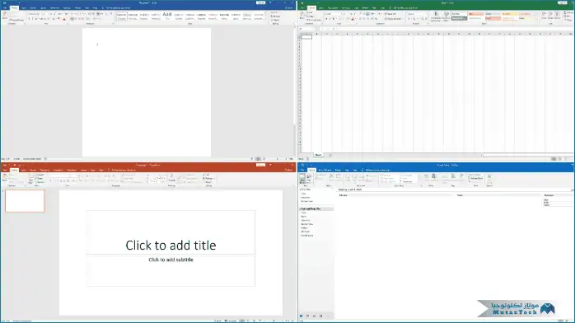Screen dimensions: 575x323
Task: Apply red font color in Excel
Action: (x=353, y=19)
